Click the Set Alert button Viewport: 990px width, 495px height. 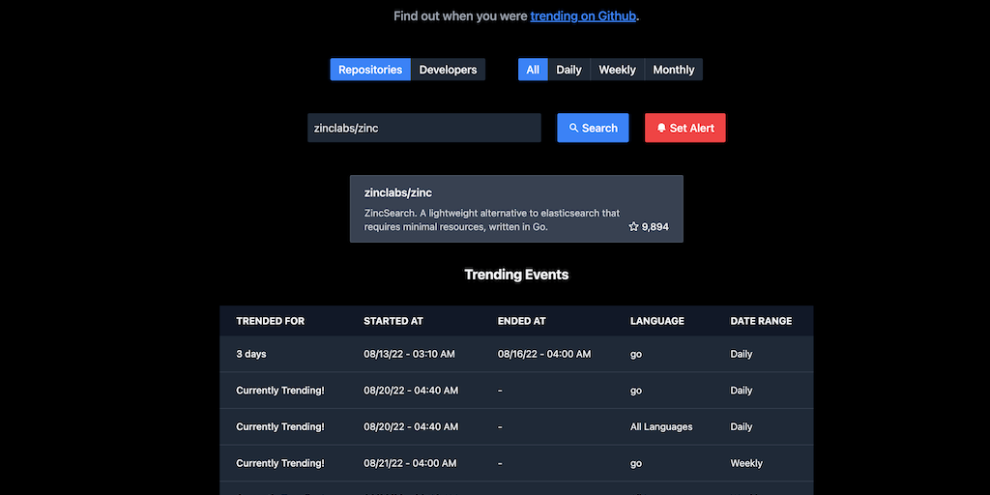pos(685,128)
